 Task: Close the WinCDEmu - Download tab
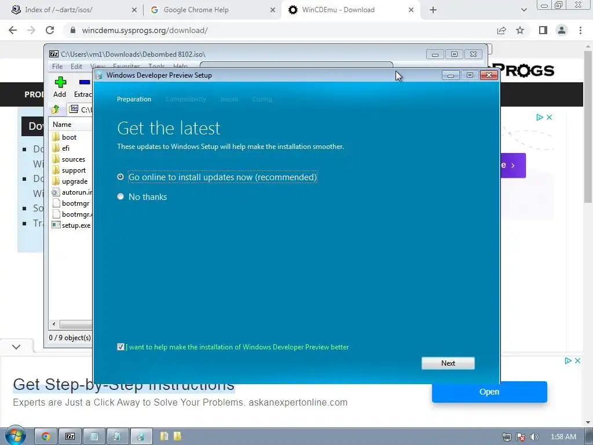[411, 10]
